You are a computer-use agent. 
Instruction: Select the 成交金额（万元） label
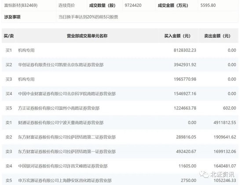[173, 5]
